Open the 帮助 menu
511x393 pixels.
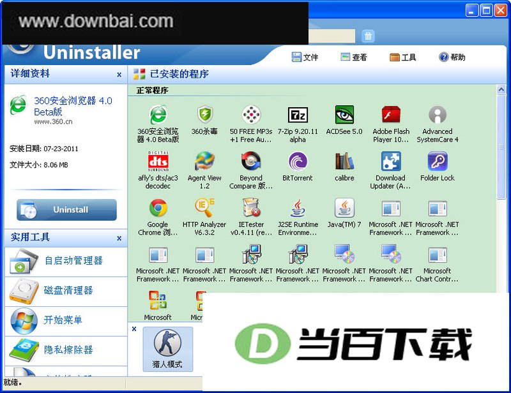click(452, 57)
